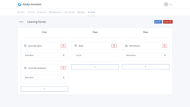Open the Lock the windows device dropdown
190x107 pixels.
[44, 77]
